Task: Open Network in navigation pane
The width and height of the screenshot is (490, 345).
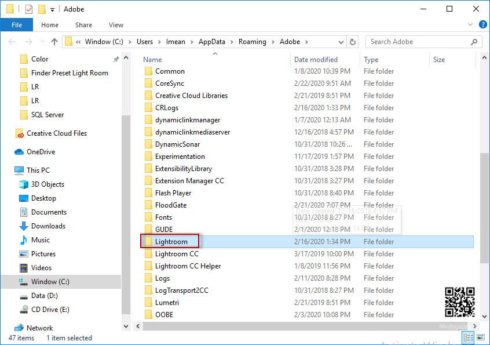Action: pyautogui.click(x=39, y=328)
